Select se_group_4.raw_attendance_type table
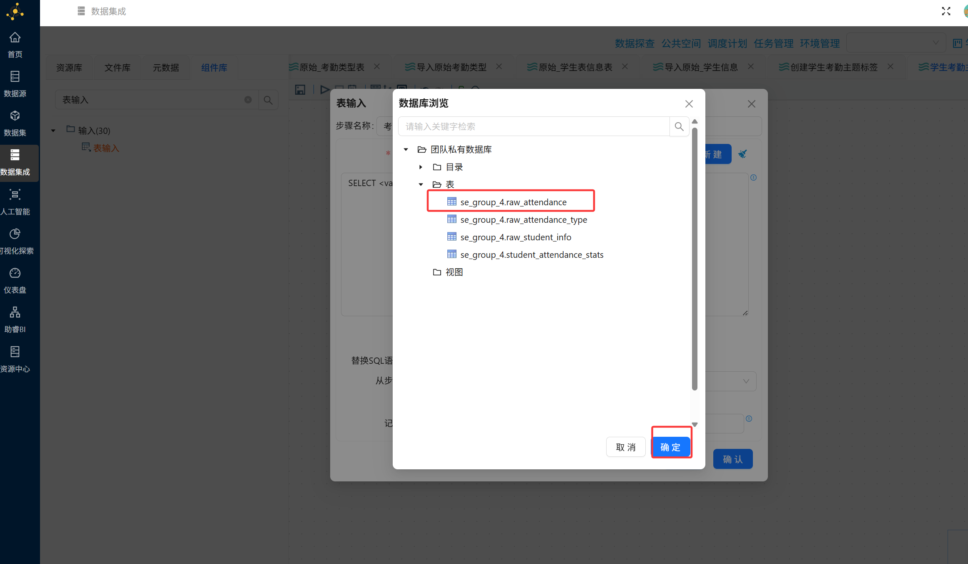 (524, 219)
